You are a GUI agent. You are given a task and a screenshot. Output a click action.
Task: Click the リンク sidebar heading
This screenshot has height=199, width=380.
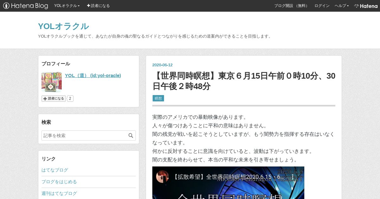48,159
